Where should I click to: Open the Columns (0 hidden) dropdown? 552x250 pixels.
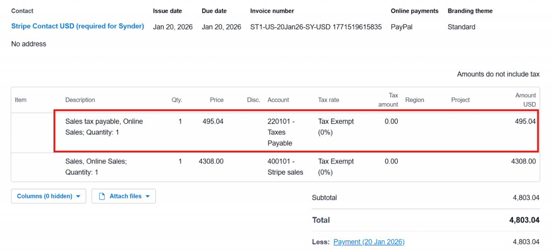[x=48, y=196]
